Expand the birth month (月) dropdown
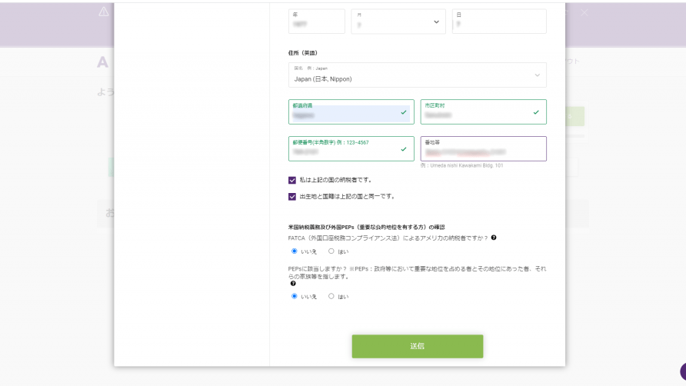Screen dimensions: 686x386 pos(398,22)
